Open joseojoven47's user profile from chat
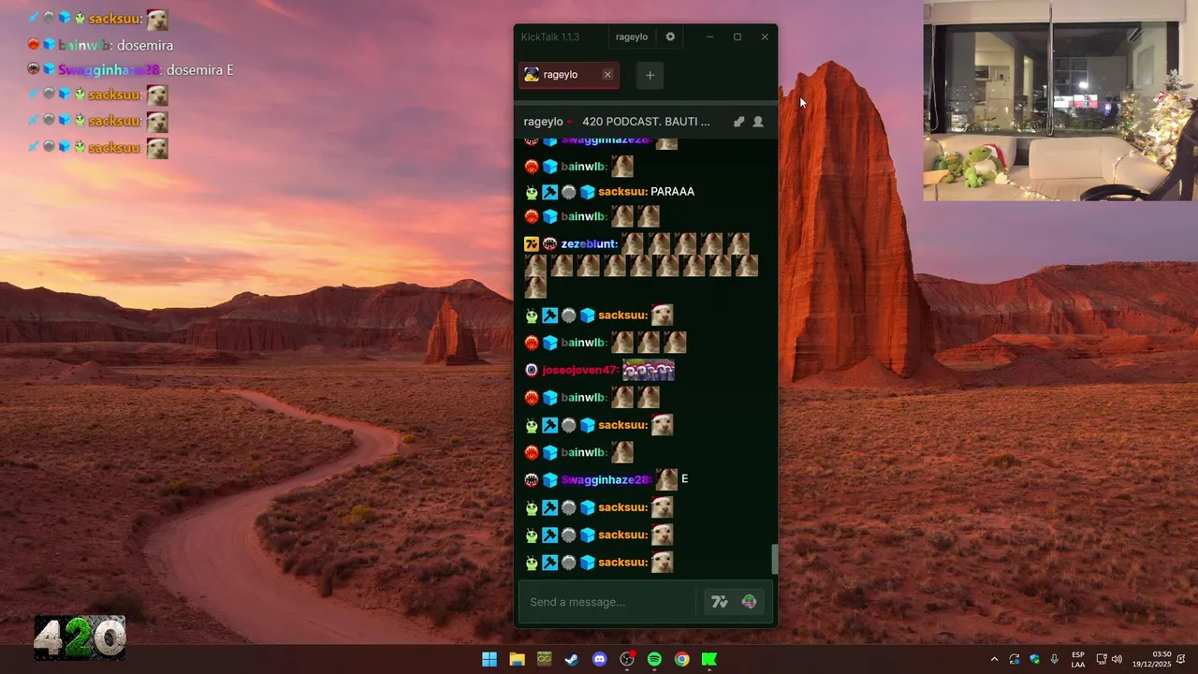This screenshot has width=1198, height=674. 580,370
